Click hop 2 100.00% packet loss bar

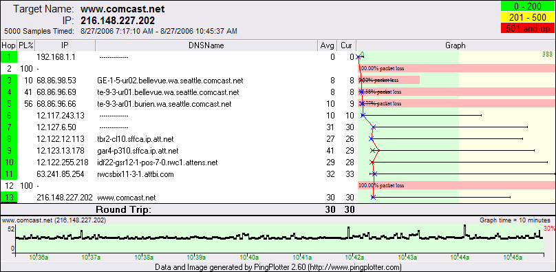(457, 68)
